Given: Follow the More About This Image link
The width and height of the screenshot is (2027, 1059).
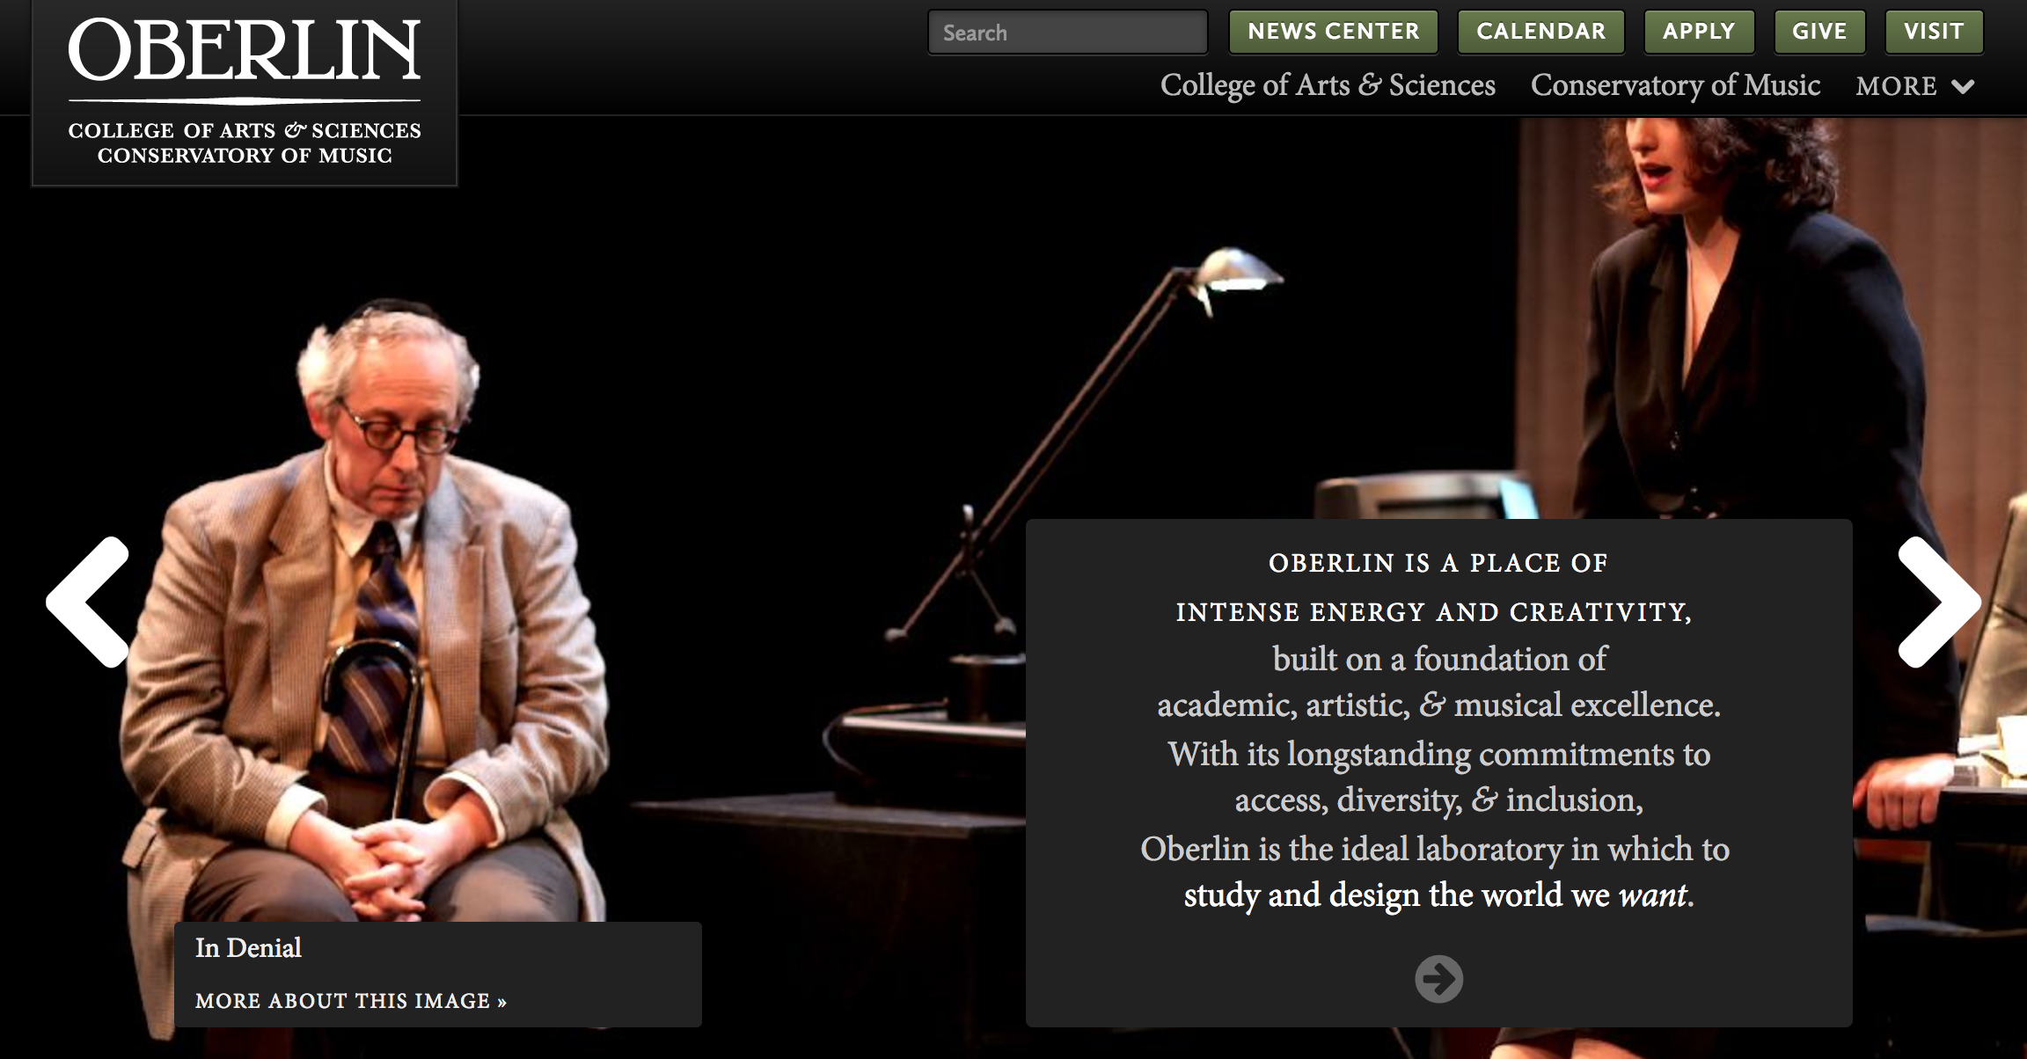Looking at the screenshot, I should coord(351,1001).
